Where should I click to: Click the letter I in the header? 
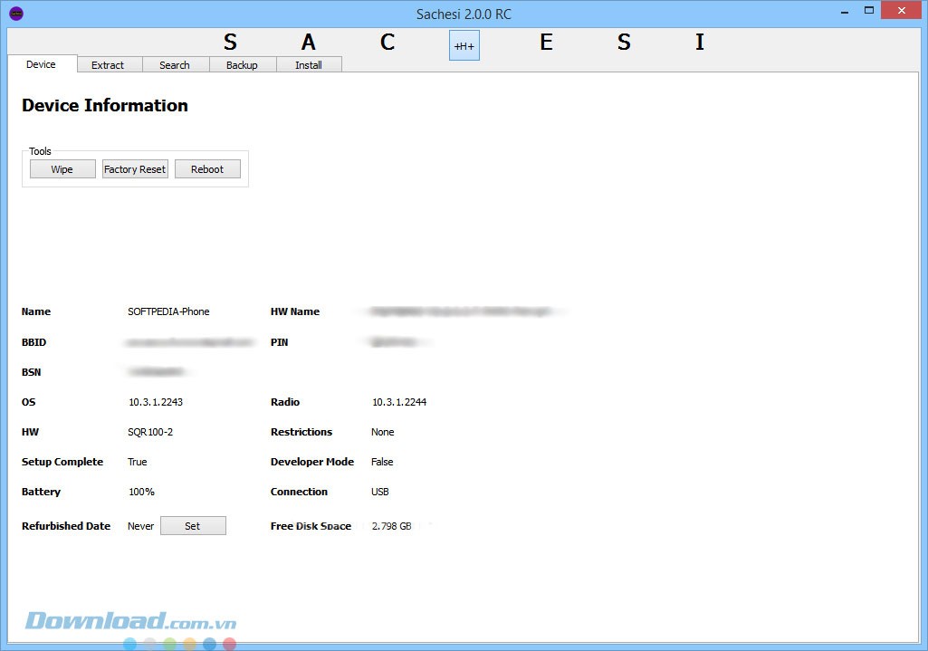coord(699,43)
